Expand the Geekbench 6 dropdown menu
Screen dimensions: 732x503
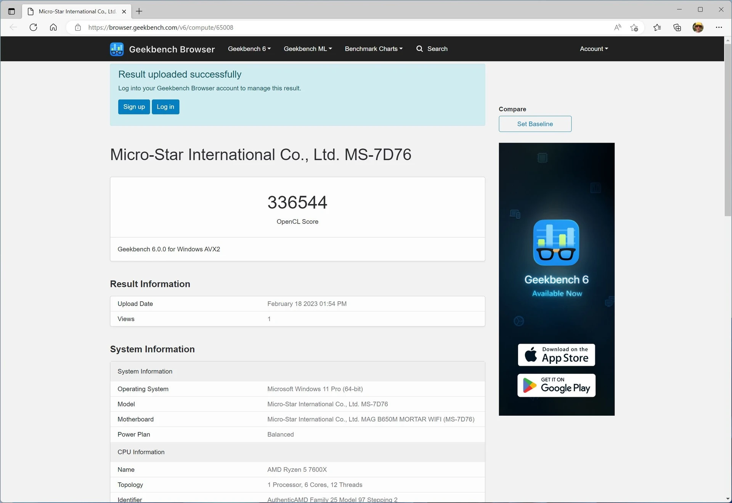click(249, 49)
